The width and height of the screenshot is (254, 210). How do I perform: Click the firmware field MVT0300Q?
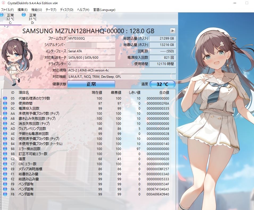click(x=91, y=38)
